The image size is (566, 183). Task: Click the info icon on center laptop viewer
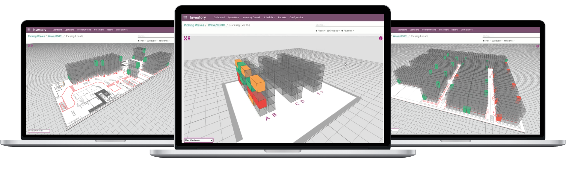tap(381, 38)
